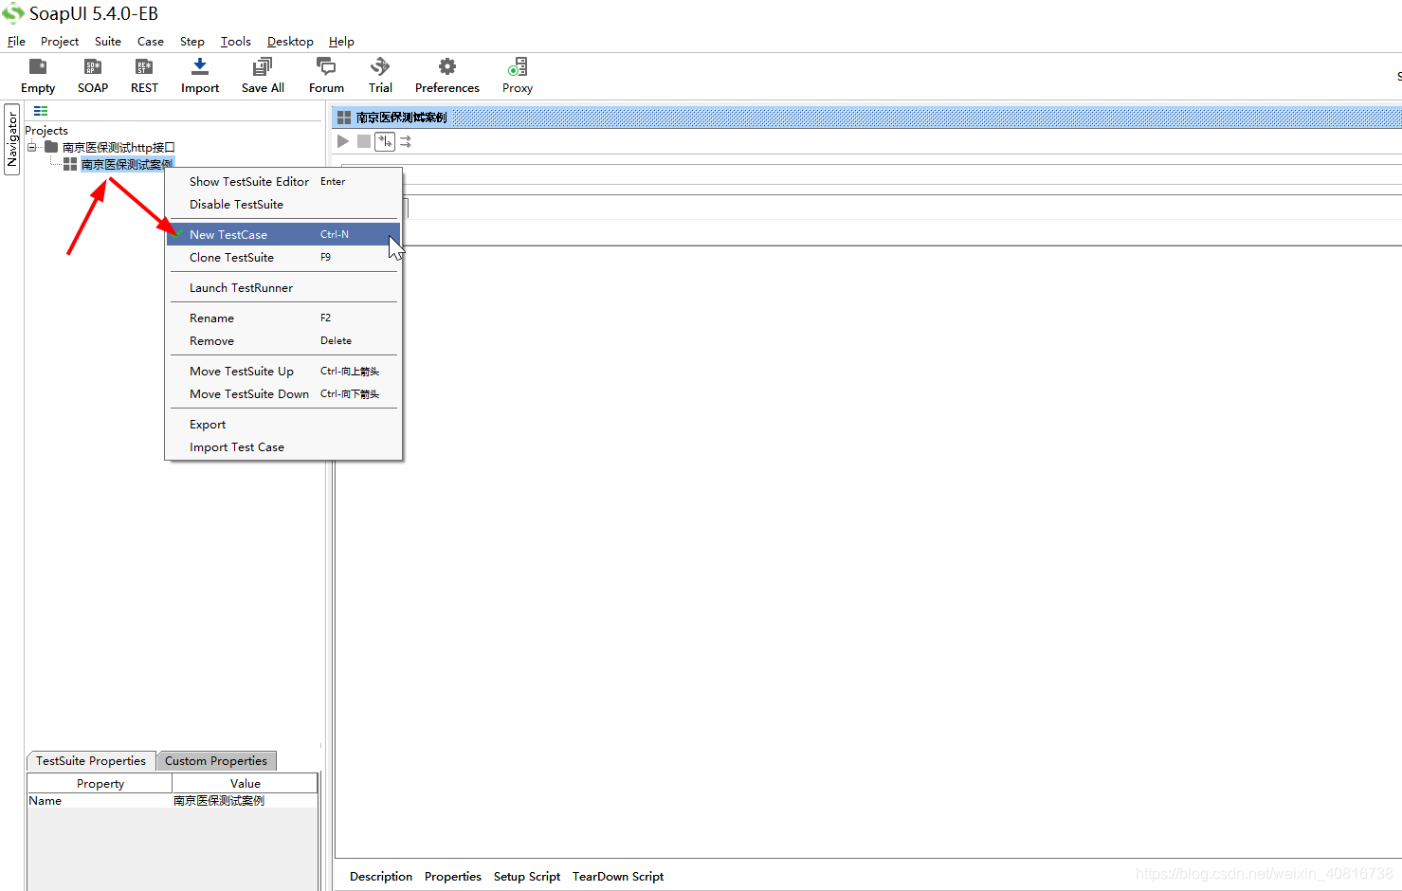Open the Properties tab at the bottom
This screenshot has height=891, width=1402.
click(x=453, y=876)
